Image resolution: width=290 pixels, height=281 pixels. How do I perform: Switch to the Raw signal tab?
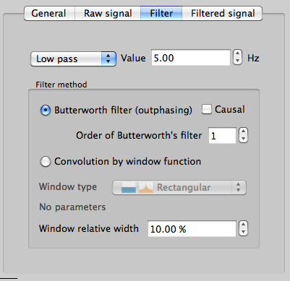coord(108,13)
